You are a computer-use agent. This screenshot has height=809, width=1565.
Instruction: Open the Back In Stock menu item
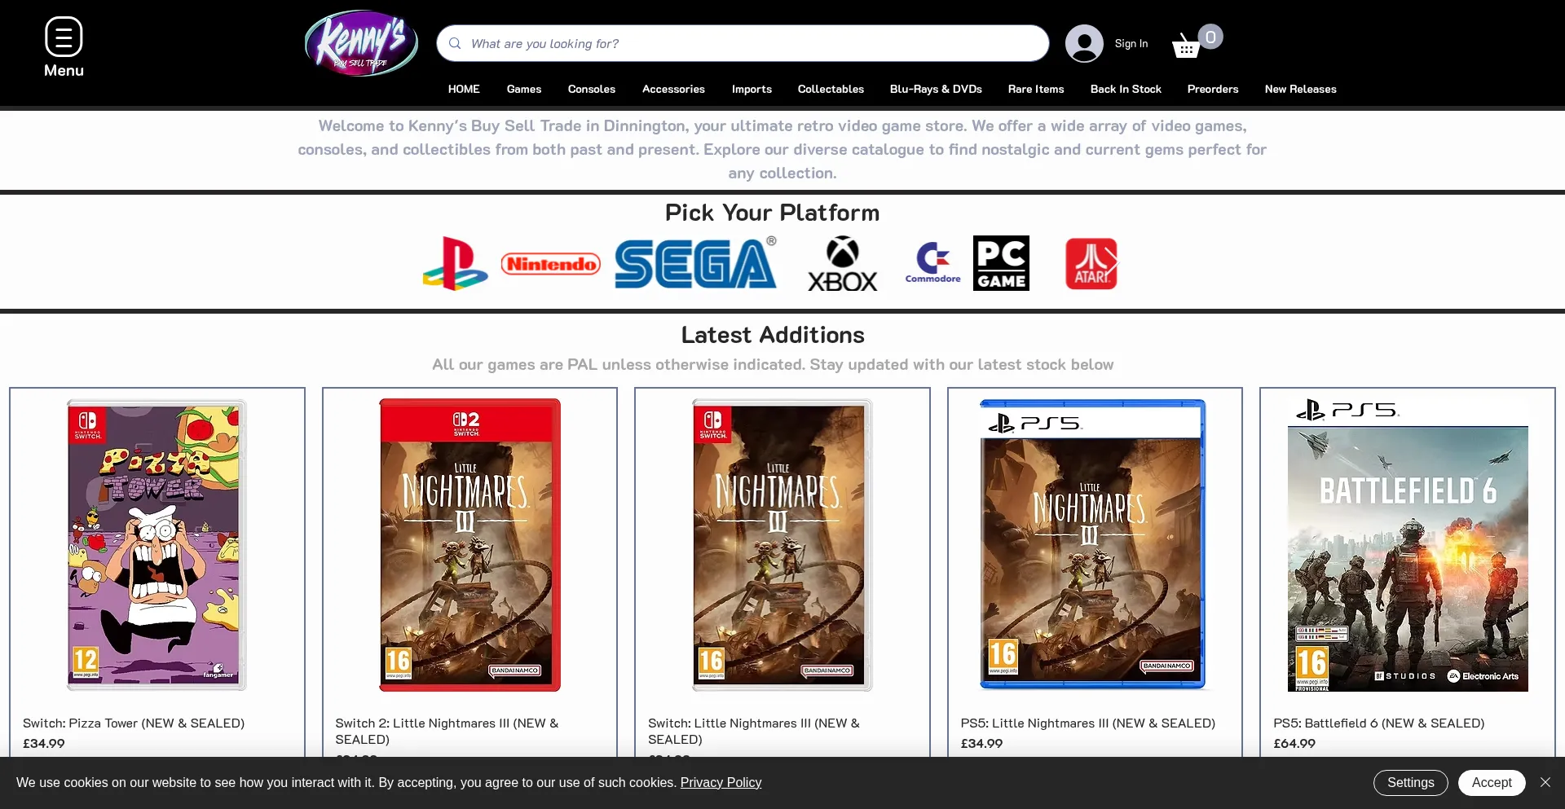[1126, 89]
